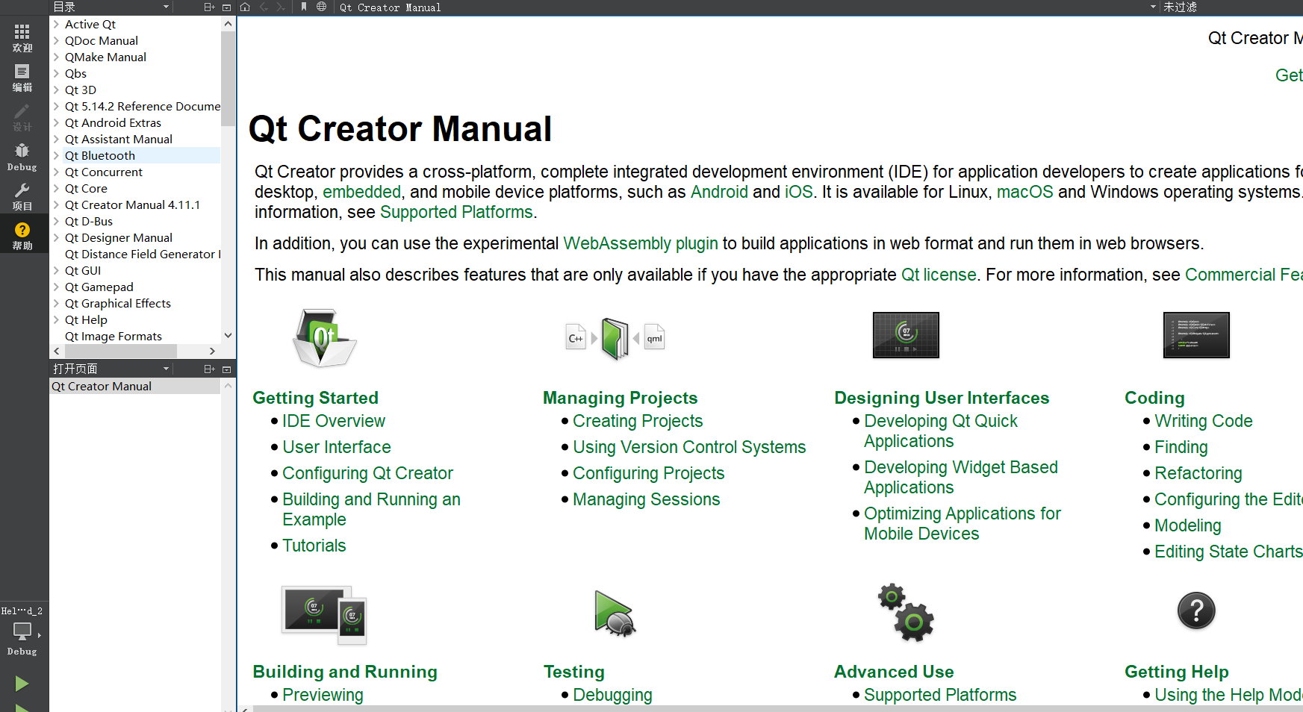Select Qt Concurrent in contents tree
The height and width of the screenshot is (712, 1303).
tap(104, 172)
